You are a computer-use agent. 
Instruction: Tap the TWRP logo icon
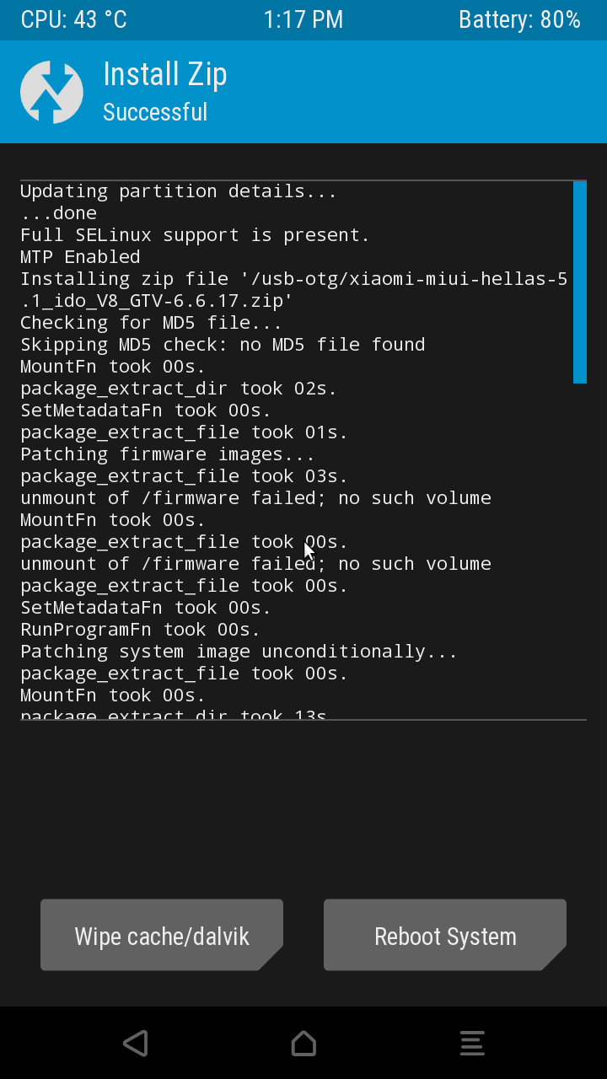coord(51,93)
